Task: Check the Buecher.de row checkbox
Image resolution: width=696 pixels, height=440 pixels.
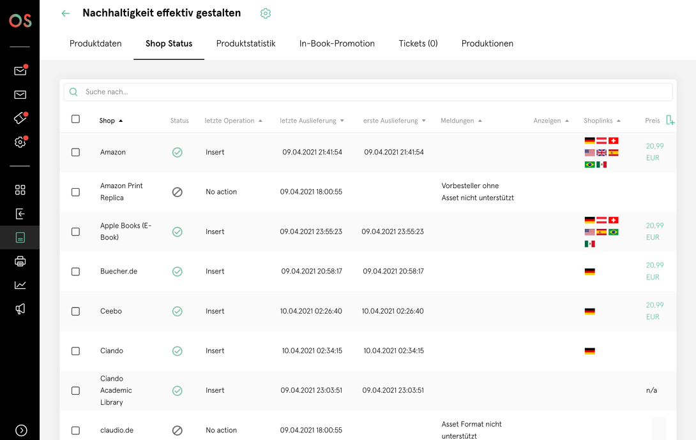Action: 75,272
